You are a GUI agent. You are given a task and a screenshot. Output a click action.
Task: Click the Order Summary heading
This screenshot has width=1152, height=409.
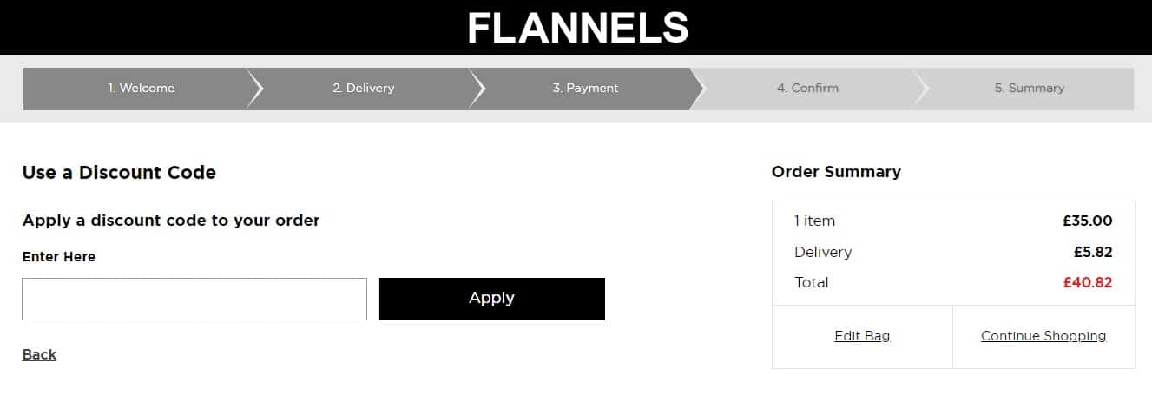pyautogui.click(x=836, y=172)
